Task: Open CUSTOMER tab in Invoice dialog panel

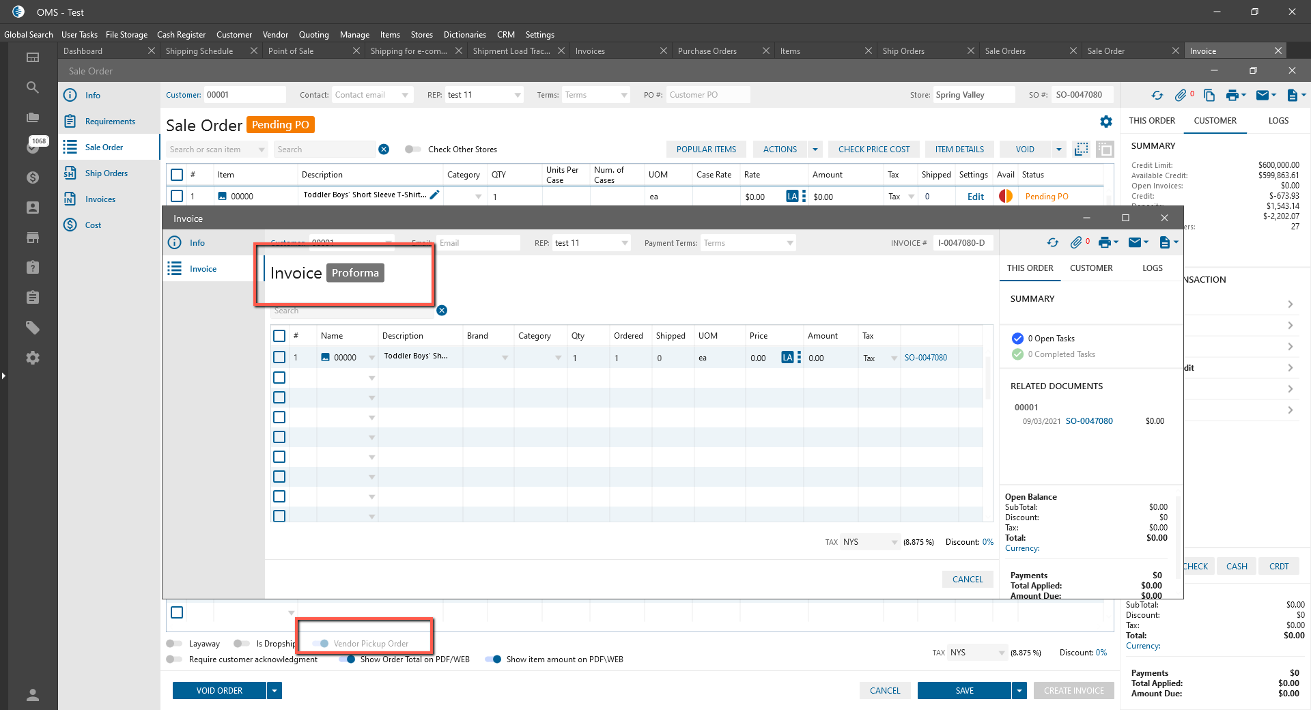Action: coord(1091,268)
